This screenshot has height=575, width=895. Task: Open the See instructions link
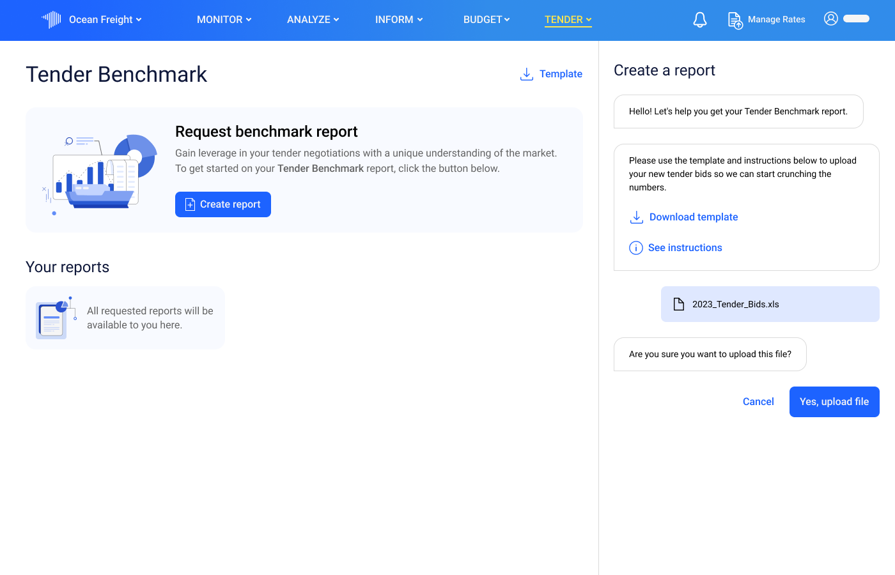click(x=685, y=247)
